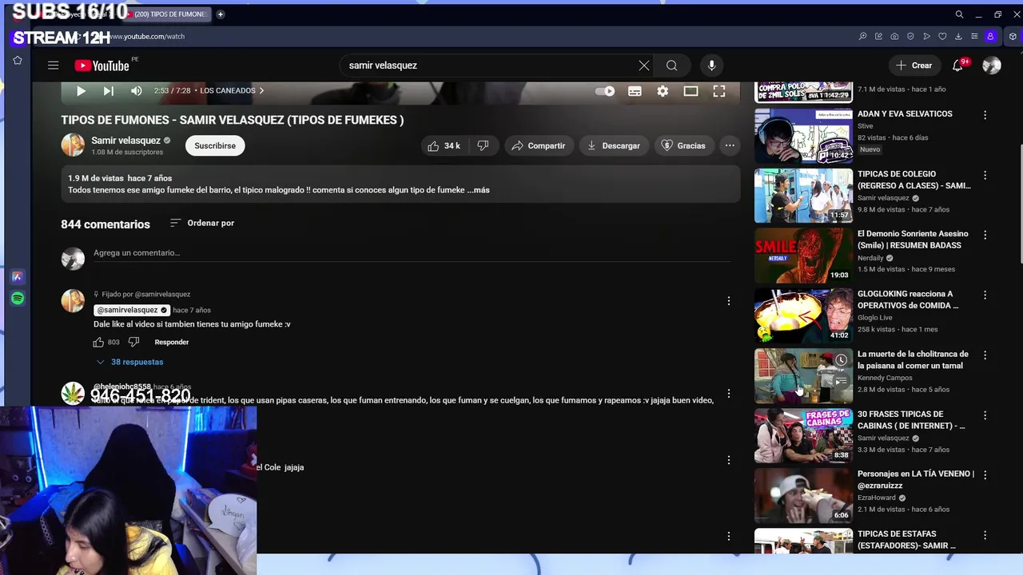The image size is (1023, 575).
Task: Share the video with Compartir
Action: 539,145
